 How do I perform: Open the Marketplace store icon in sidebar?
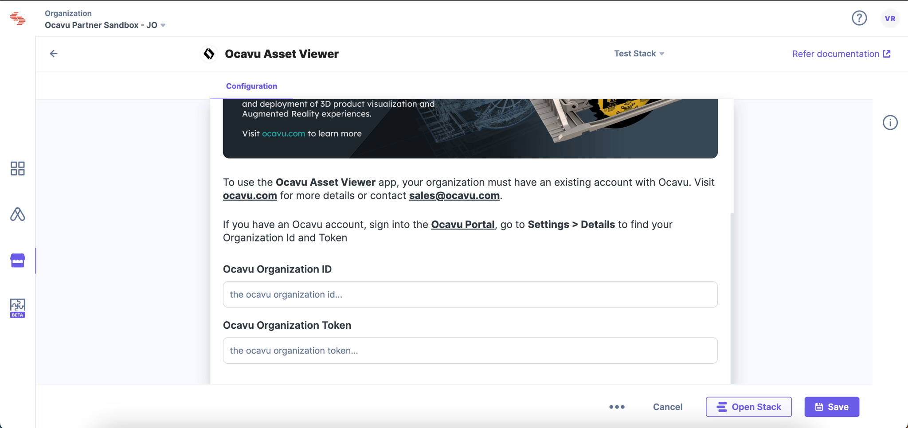pos(18,261)
